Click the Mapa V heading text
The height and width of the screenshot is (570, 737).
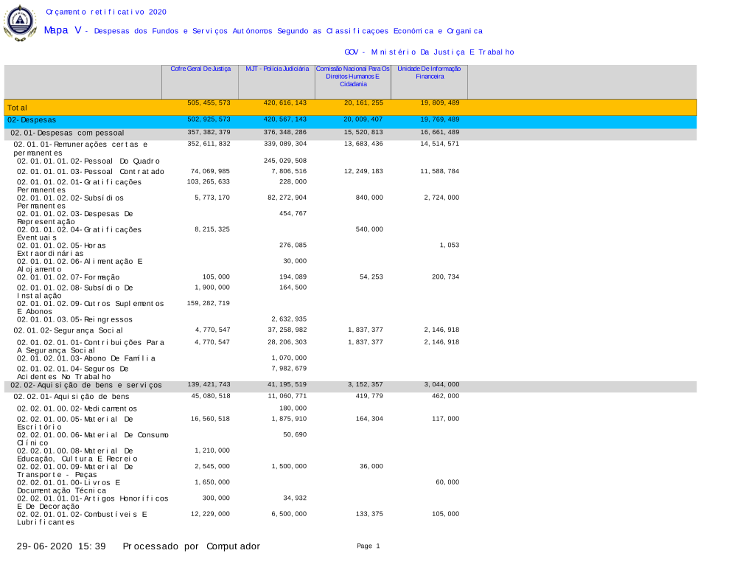click(x=63, y=31)
